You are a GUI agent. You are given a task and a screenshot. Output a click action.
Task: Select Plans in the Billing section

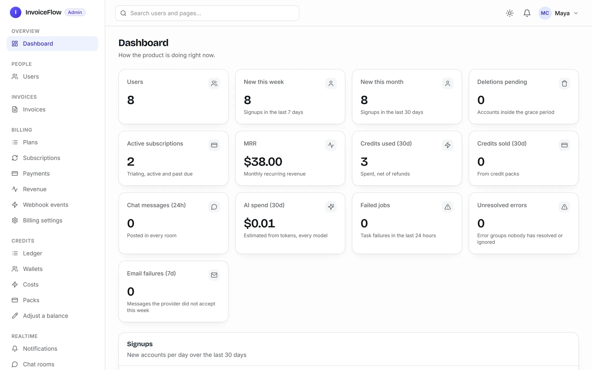[52, 142]
